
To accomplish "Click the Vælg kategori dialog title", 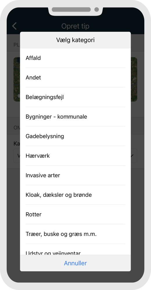I will pos(75,40).
